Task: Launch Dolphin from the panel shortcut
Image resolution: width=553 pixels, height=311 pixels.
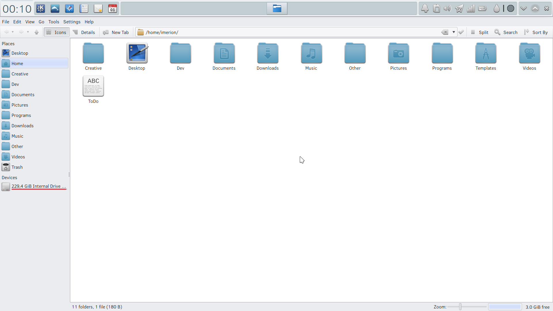Action: point(55,9)
